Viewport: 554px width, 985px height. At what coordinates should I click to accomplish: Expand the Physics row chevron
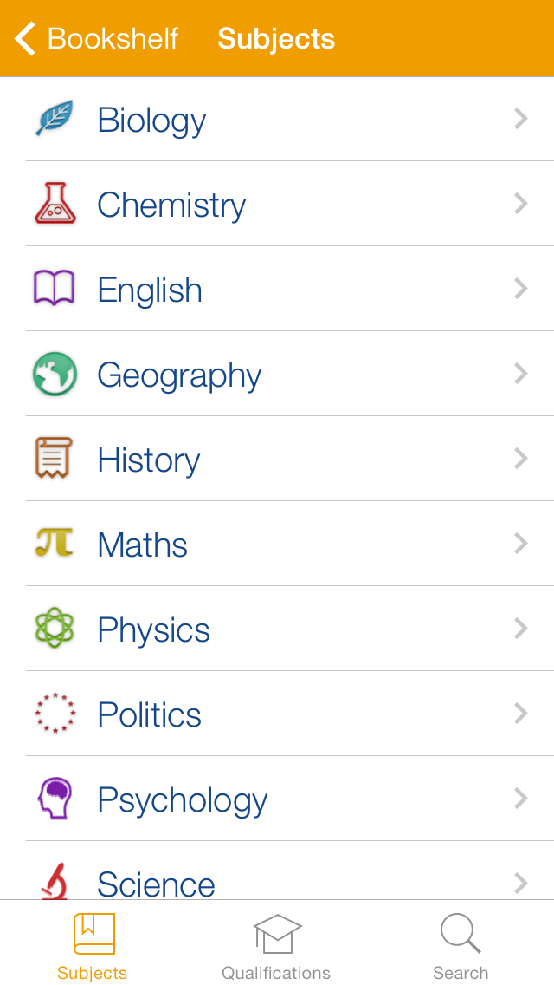tap(520, 629)
